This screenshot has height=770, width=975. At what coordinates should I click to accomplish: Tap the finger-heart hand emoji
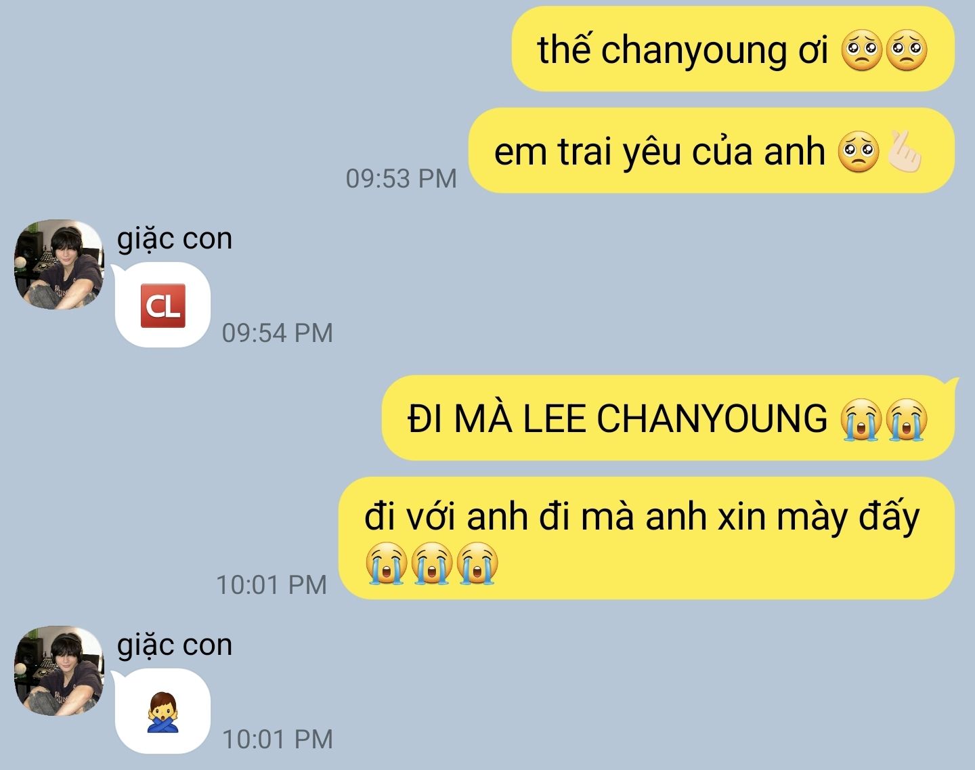click(x=904, y=151)
